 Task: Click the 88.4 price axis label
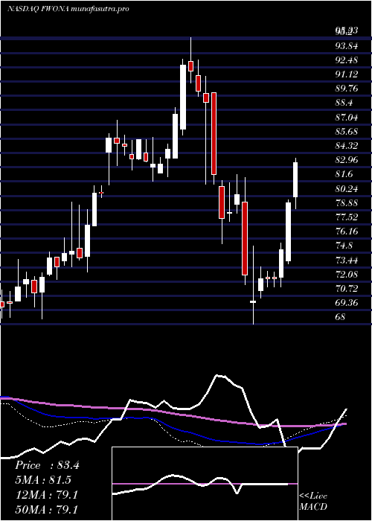tap(344, 103)
